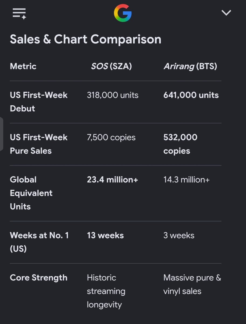This screenshot has width=246, height=324.
Task: Click the 318,000 units cell
Action: [x=113, y=95]
